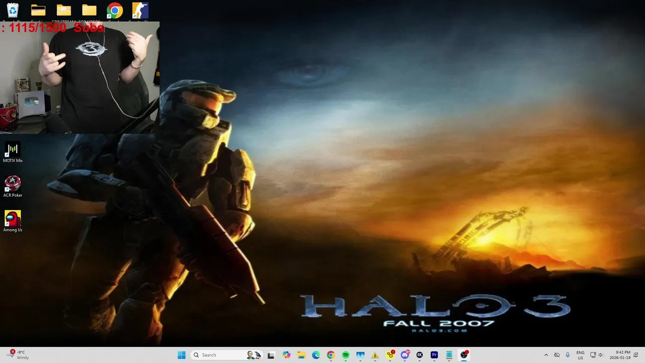The height and width of the screenshot is (363, 645).
Task: Open network settings tray icon
Action: pyautogui.click(x=593, y=355)
